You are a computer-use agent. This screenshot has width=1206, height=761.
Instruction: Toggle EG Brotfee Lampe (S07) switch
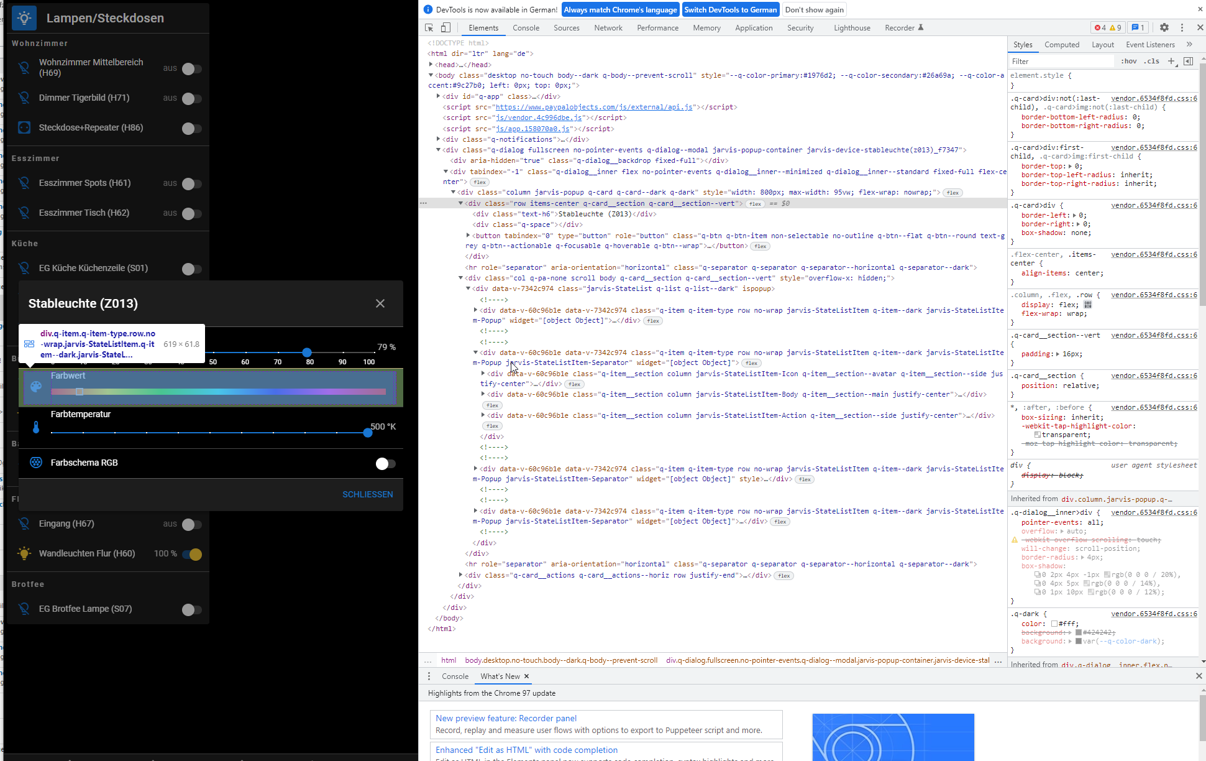191,609
